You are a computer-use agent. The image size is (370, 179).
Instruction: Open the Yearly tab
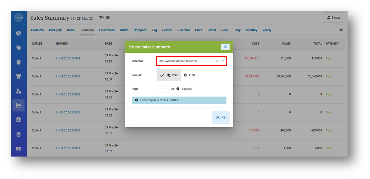(267, 30)
